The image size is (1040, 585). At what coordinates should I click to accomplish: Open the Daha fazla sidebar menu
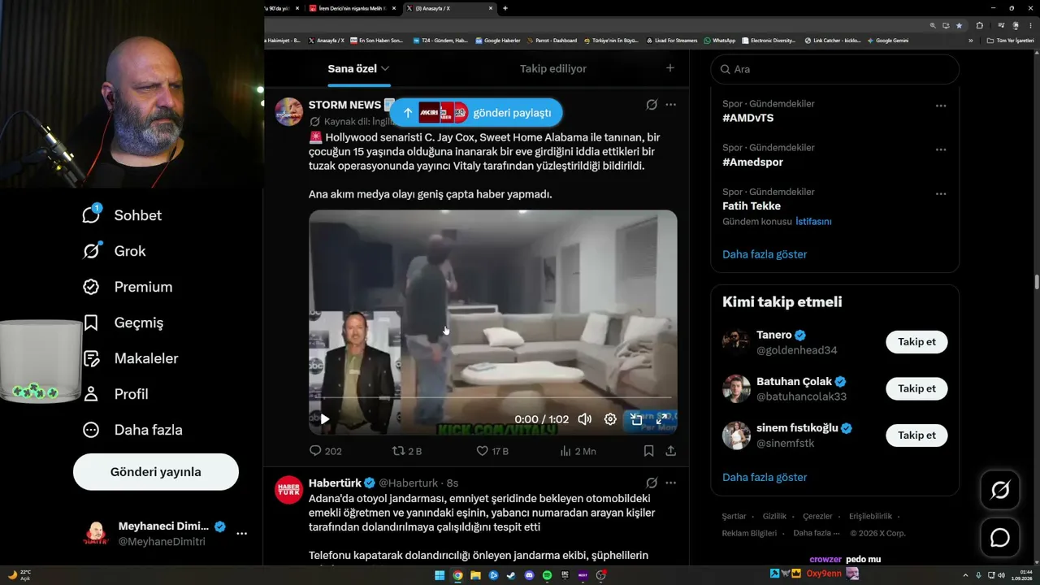coord(132,430)
